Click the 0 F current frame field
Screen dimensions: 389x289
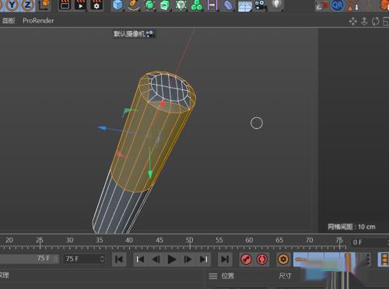370,242
